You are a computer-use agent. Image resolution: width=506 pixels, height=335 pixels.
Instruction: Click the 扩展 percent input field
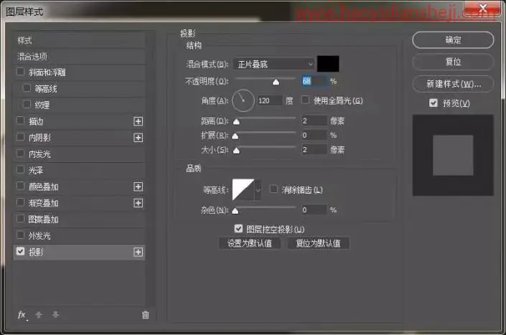[314, 135]
